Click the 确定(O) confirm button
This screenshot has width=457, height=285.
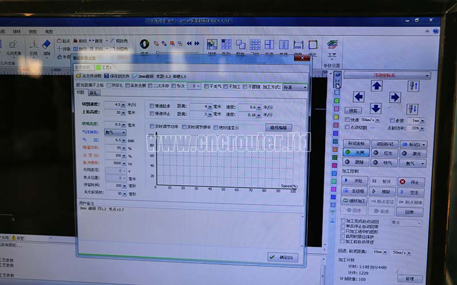(283, 258)
